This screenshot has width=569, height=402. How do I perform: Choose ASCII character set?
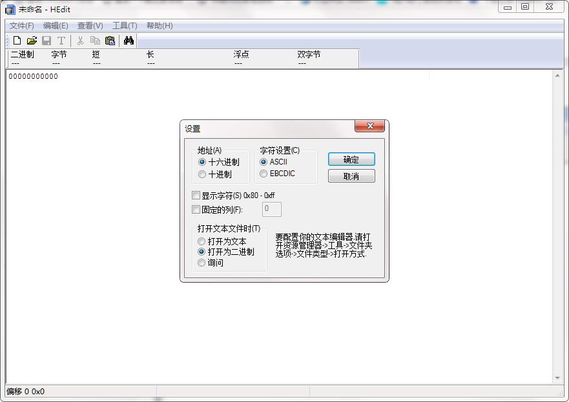pos(274,162)
